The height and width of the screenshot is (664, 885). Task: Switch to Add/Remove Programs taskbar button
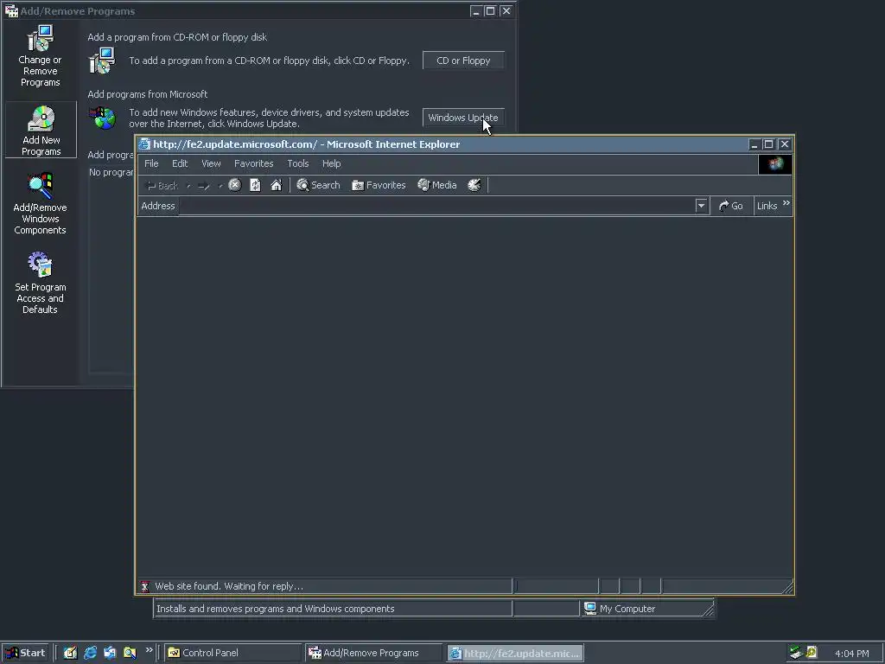point(372,653)
